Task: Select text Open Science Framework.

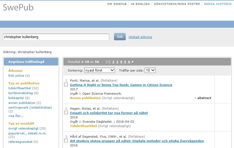Action: tap(102, 94)
